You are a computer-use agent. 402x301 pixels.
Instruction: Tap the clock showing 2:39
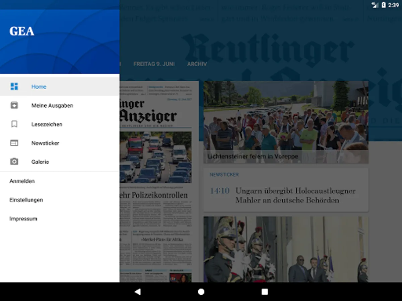pyautogui.click(x=394, y=5)
